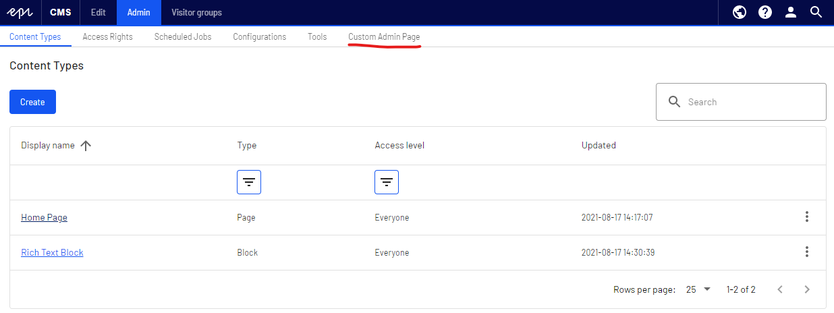Open Rich Text Block row options menu
This screenshot has height=313, width=834.
click(x=806, y=252)
